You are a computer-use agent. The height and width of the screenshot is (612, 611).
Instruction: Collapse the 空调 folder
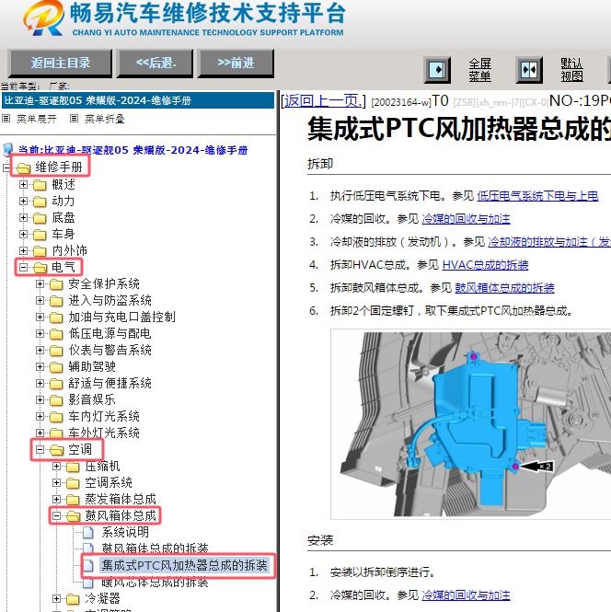(x=40, y=450)
